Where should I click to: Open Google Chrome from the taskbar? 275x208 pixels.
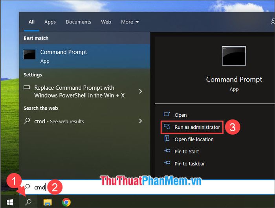(x=66, y=202)
